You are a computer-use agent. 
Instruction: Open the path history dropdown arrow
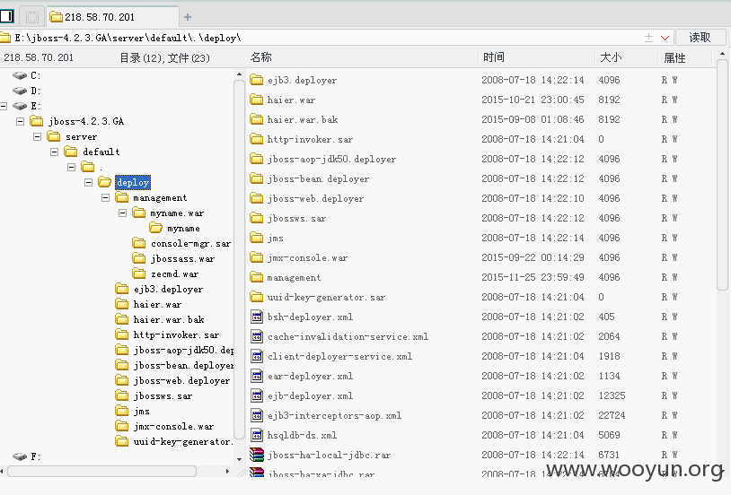665,38
